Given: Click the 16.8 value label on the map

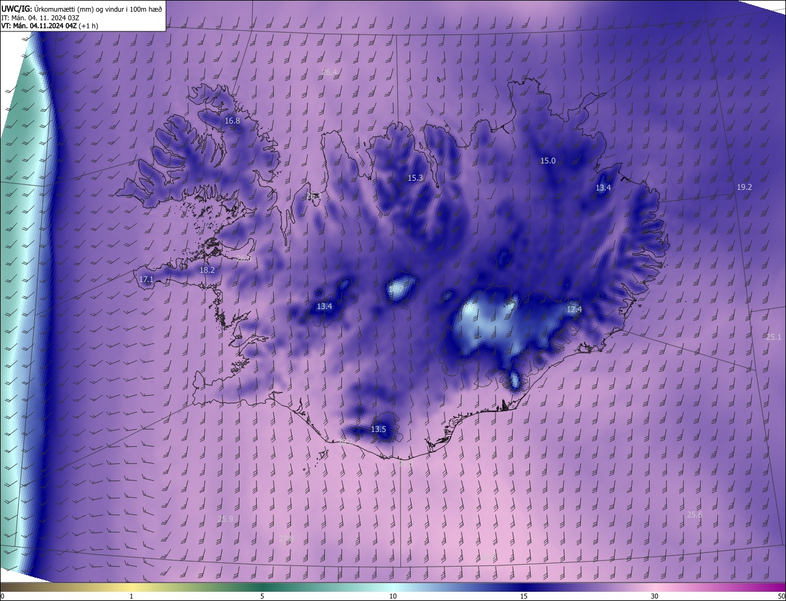Looking at the screenshot, I should pyautogui.click(x=232, y=121).
